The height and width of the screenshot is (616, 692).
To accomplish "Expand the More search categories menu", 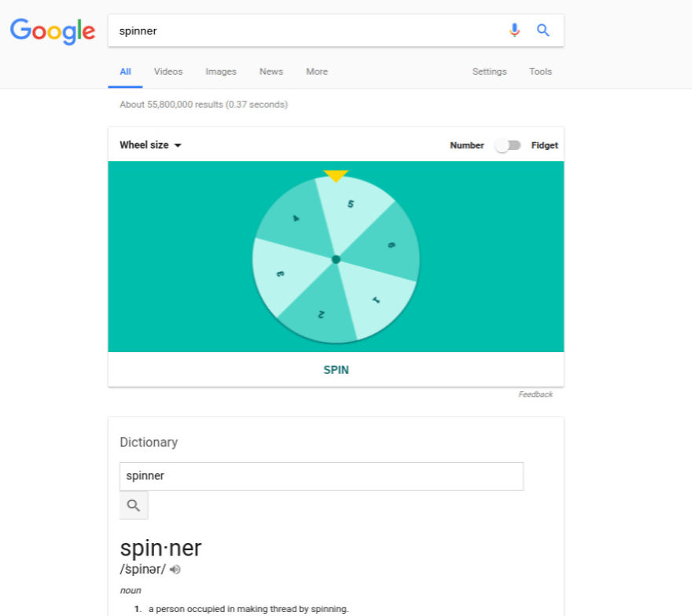I will click(x=316, y=71).
